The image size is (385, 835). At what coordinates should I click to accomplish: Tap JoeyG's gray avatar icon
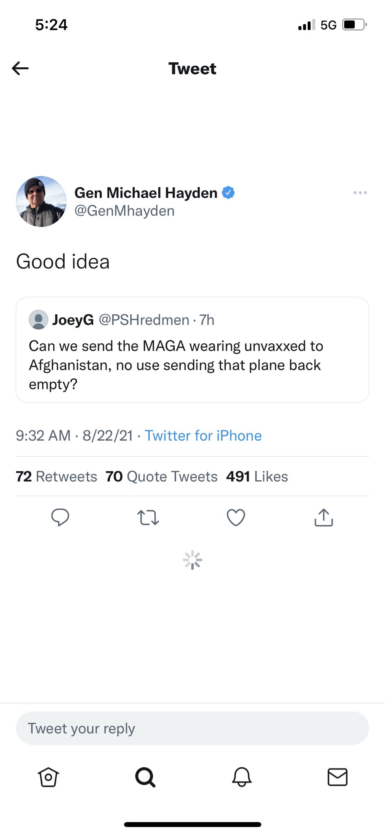click(x=39, y=320)
